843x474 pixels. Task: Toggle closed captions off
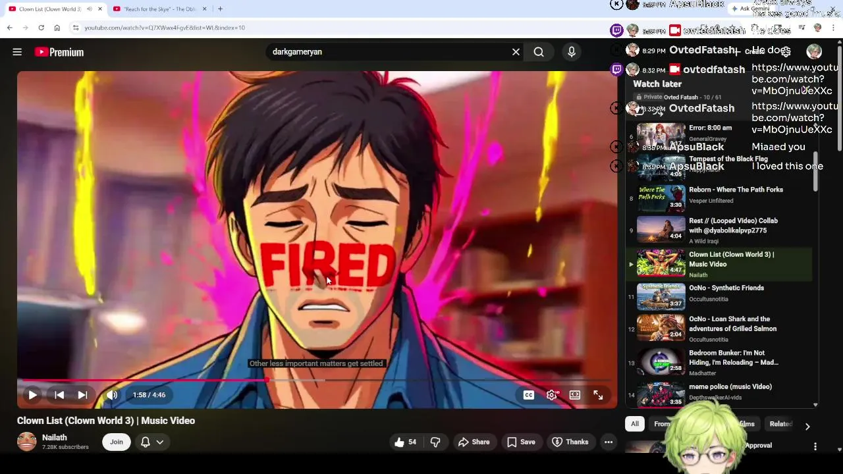click(528, 395)
